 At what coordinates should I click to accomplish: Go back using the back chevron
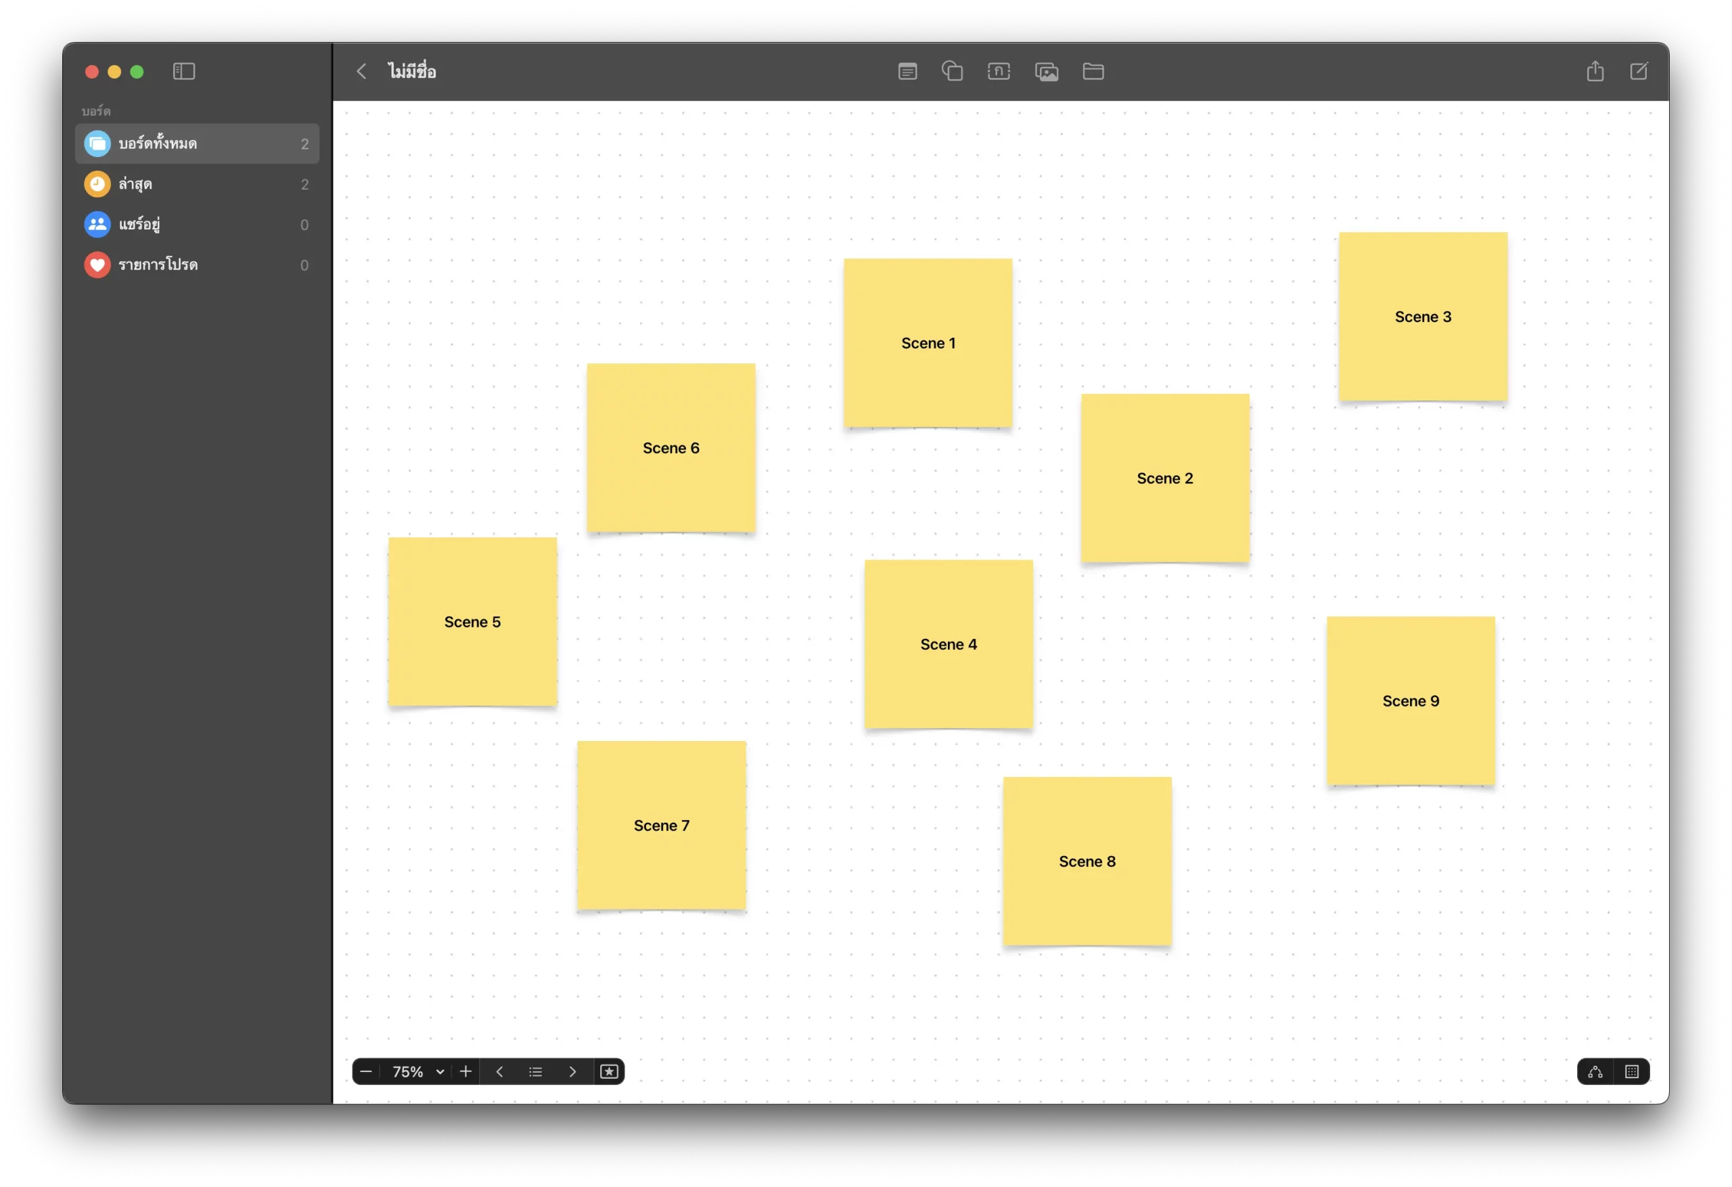[361, 72]
